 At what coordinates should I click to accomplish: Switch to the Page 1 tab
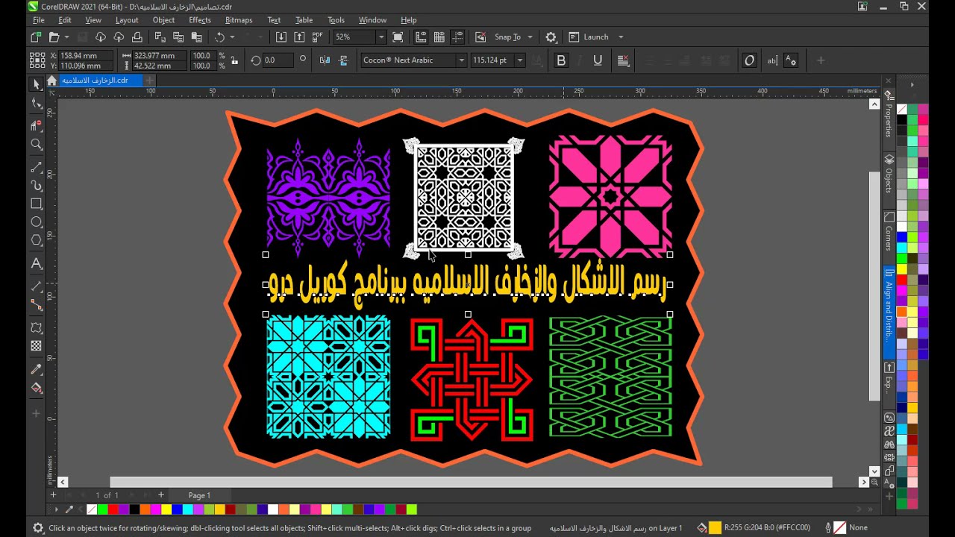(x=199, y=495)
